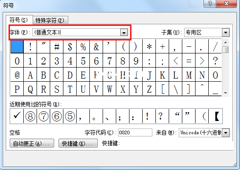Open the dialog help question mark button
Image resolution: width=240 pixels, height=170 pixels.
[210, 4]
